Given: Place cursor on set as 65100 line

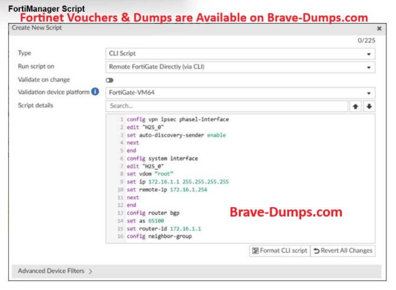Looking at the screenshot, I should point(146,221).
